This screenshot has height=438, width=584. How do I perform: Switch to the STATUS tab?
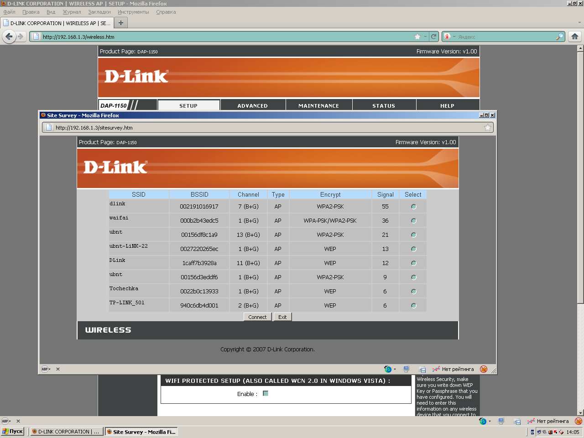click(384, 105)
